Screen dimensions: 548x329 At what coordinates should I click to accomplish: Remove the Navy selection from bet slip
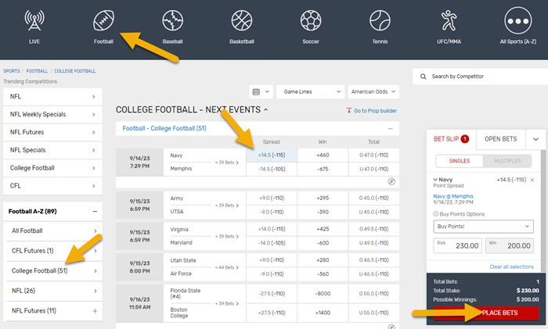pos(532,180)
